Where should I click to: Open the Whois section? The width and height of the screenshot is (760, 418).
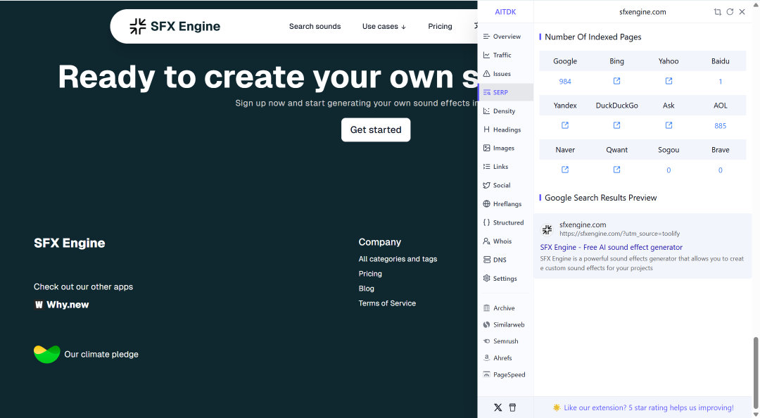tap(505, 241)
